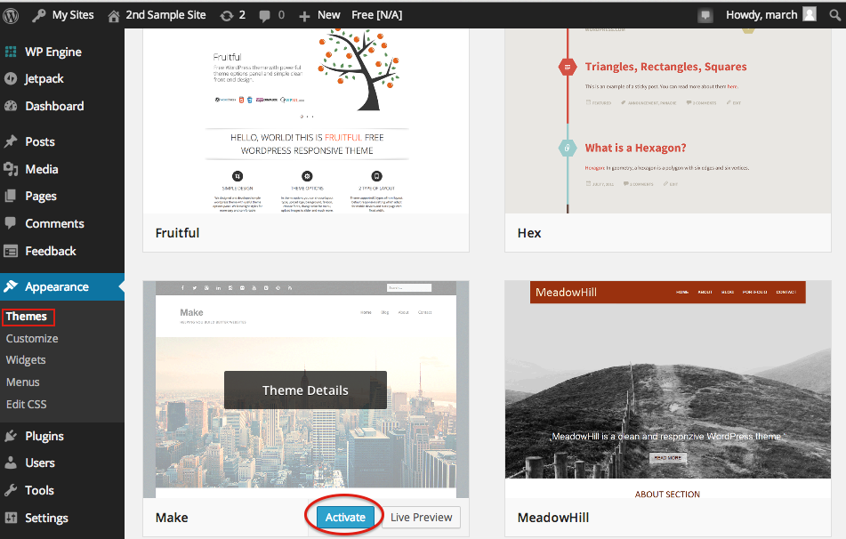This screenshot has height=539, width=846.
Task: Open Plugins via the plug icon
Action: click(x=12, y=435)
